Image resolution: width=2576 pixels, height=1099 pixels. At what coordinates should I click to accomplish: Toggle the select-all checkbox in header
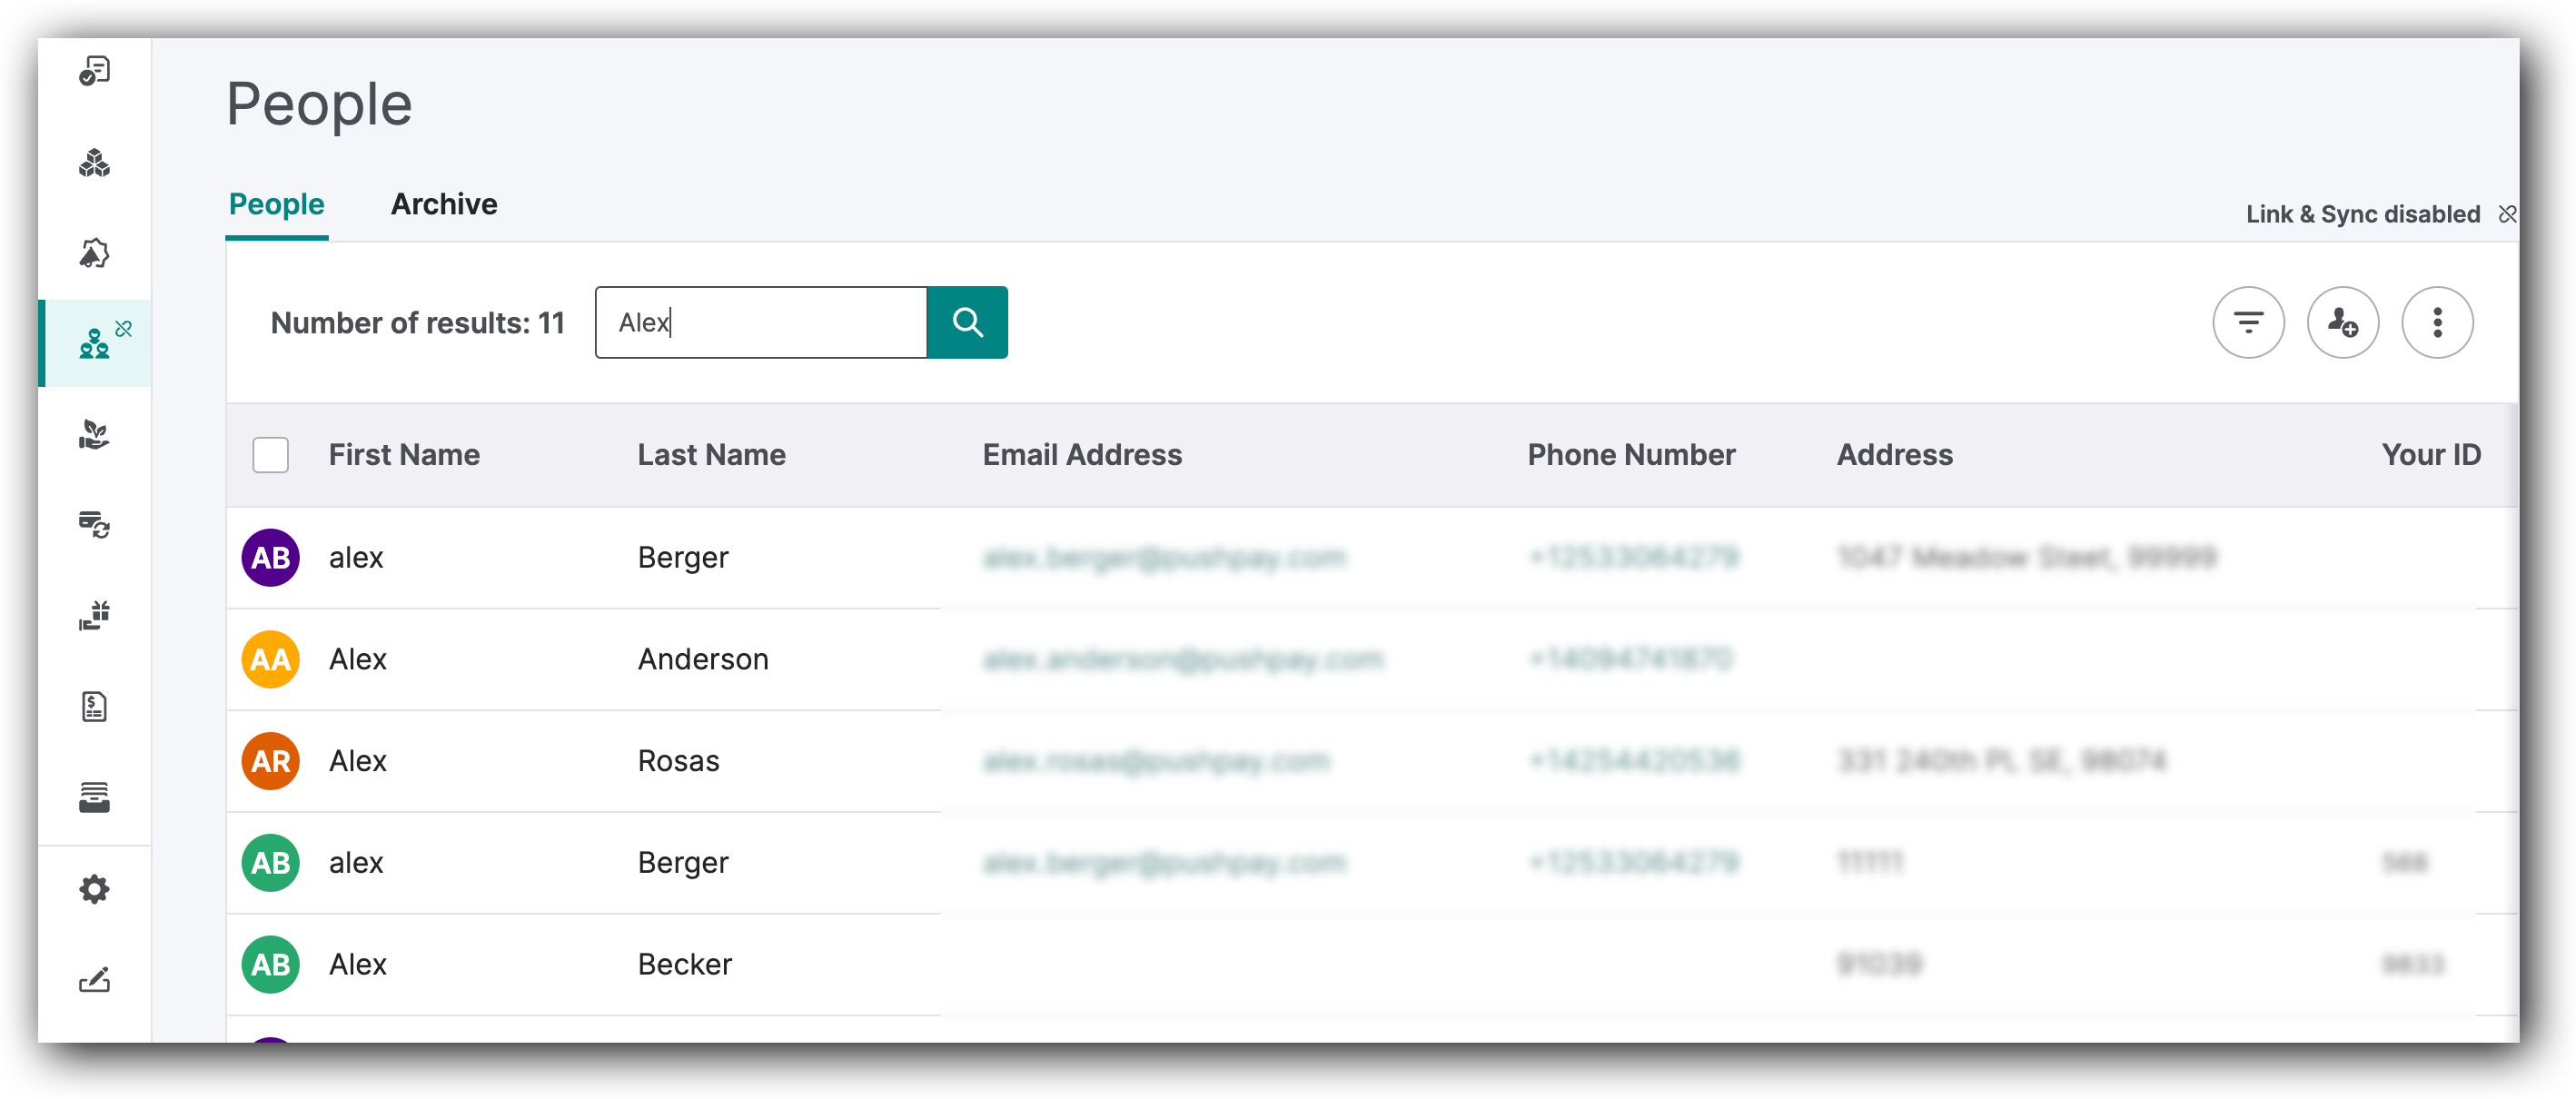[x=270, y=455]
